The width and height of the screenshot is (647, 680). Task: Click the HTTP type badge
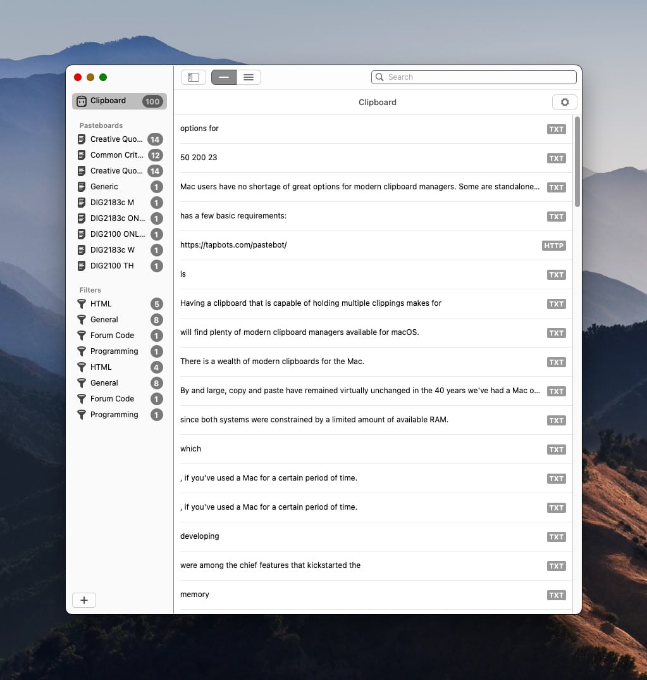tap(553, 246)
